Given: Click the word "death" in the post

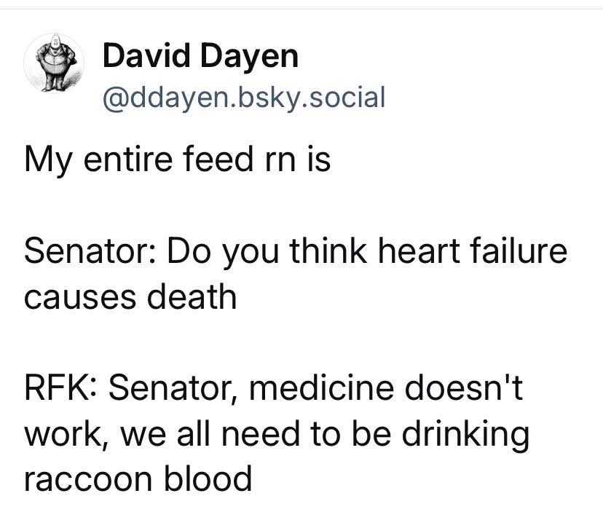Looking at the screenshot, I should 196,297.
